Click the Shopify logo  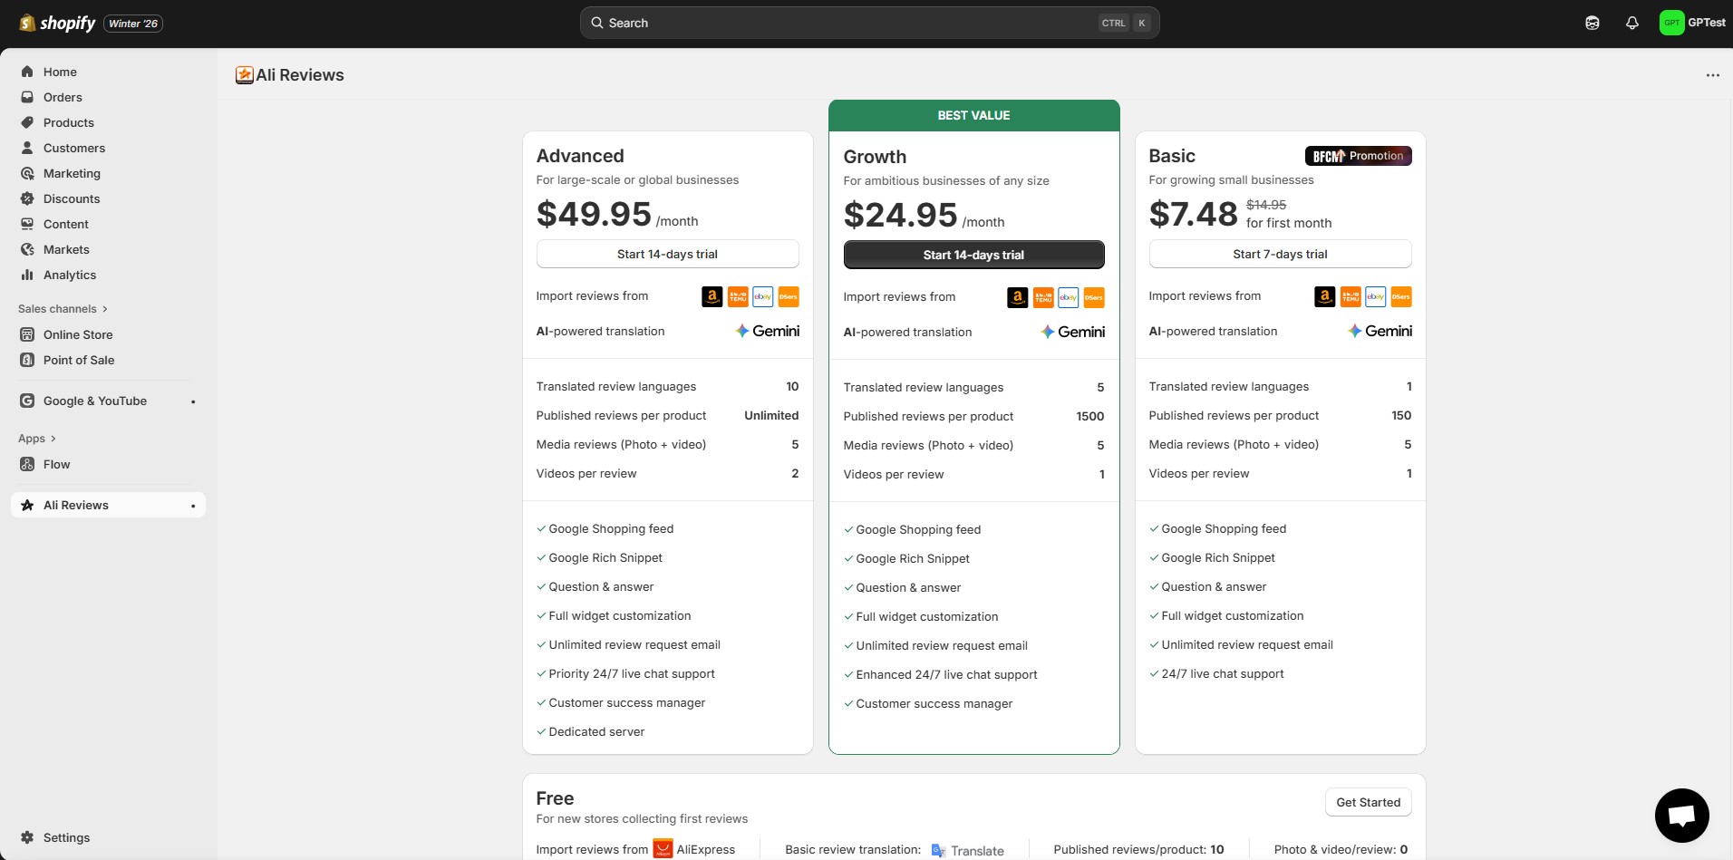pos(56,23)
